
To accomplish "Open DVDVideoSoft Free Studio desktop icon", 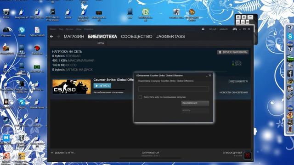I will click(x=52, y=15).
